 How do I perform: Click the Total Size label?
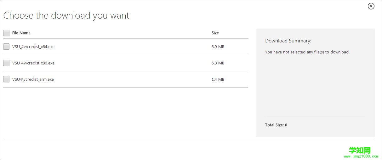[276, 125]
